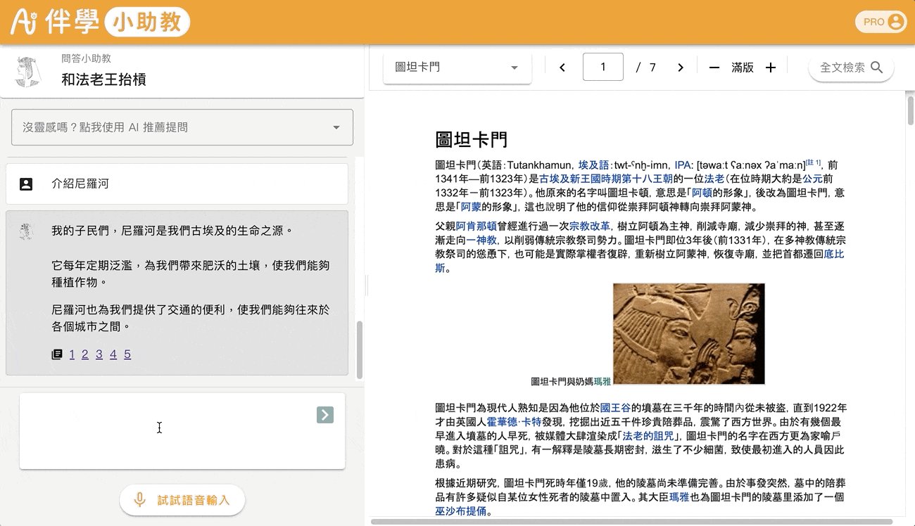
Task: Go to the previous document page
Action: pyautogui.click(x=562, y=68)
